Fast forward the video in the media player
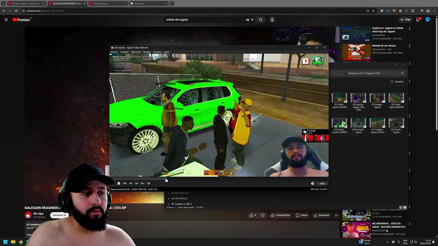438x246 pixels. [137, 183]
